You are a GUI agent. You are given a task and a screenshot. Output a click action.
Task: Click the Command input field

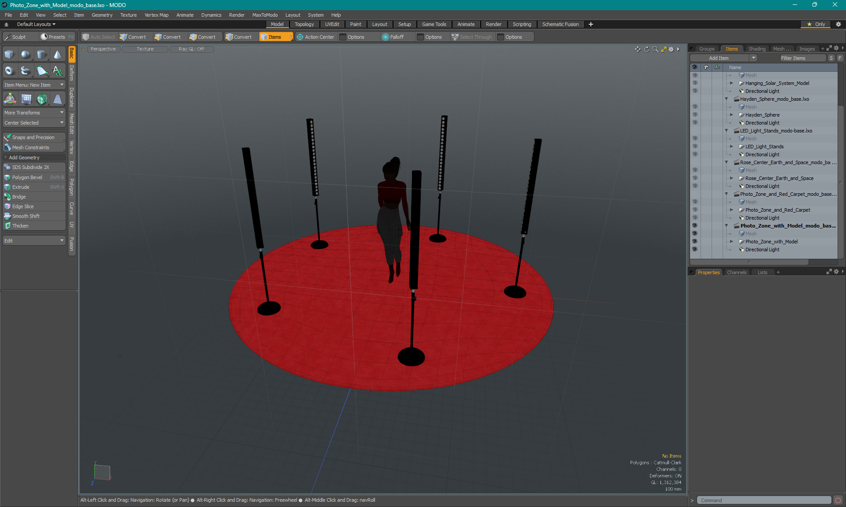click(x=764, y=500)
